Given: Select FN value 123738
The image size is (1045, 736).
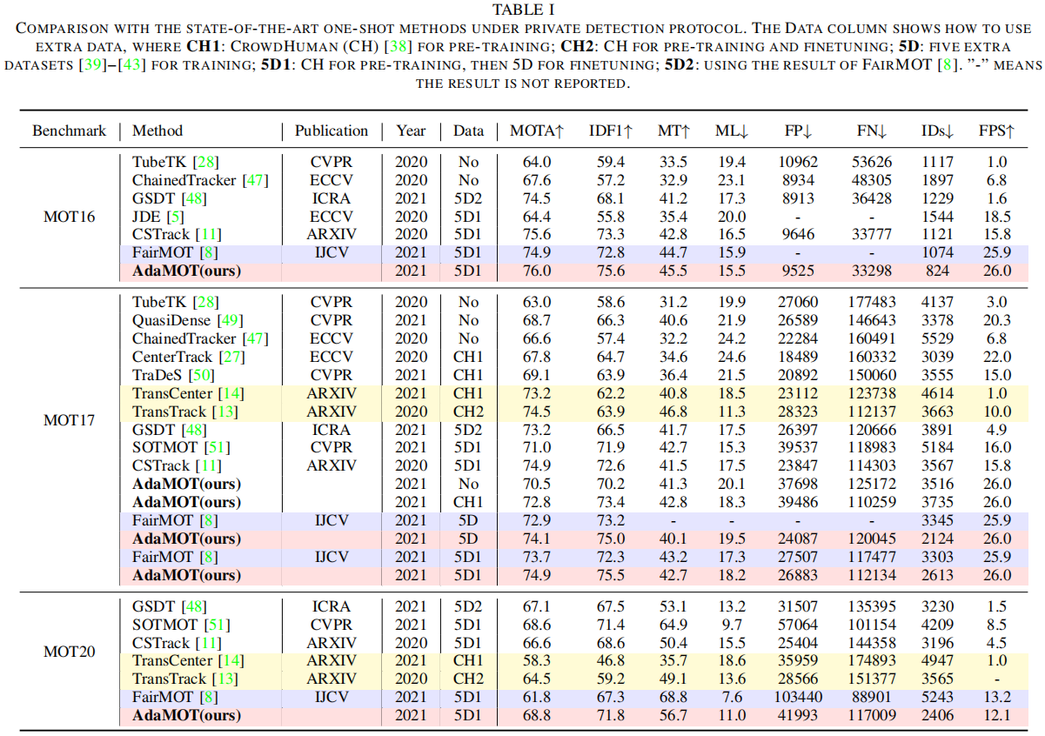Looking at the screenshot, I should coord(871,393).
